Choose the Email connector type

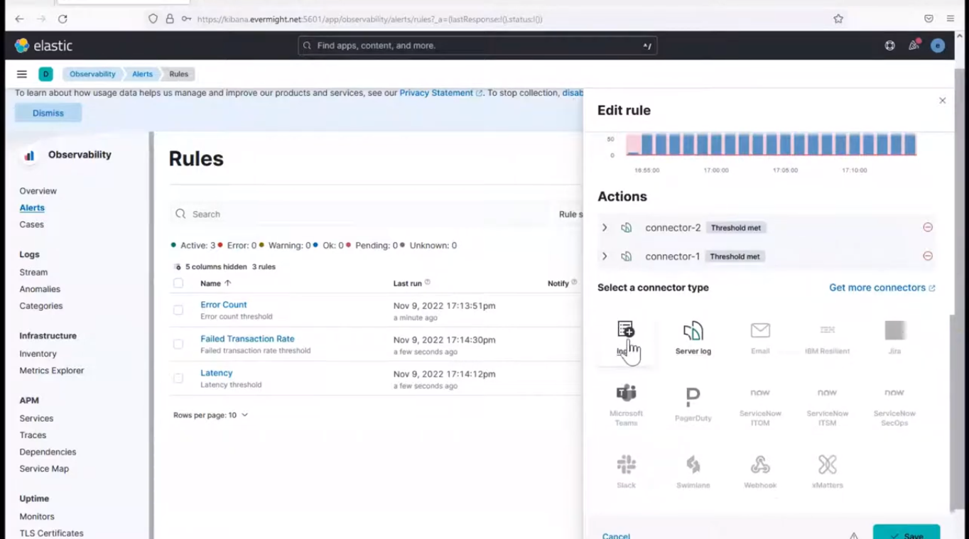(760, 338)
